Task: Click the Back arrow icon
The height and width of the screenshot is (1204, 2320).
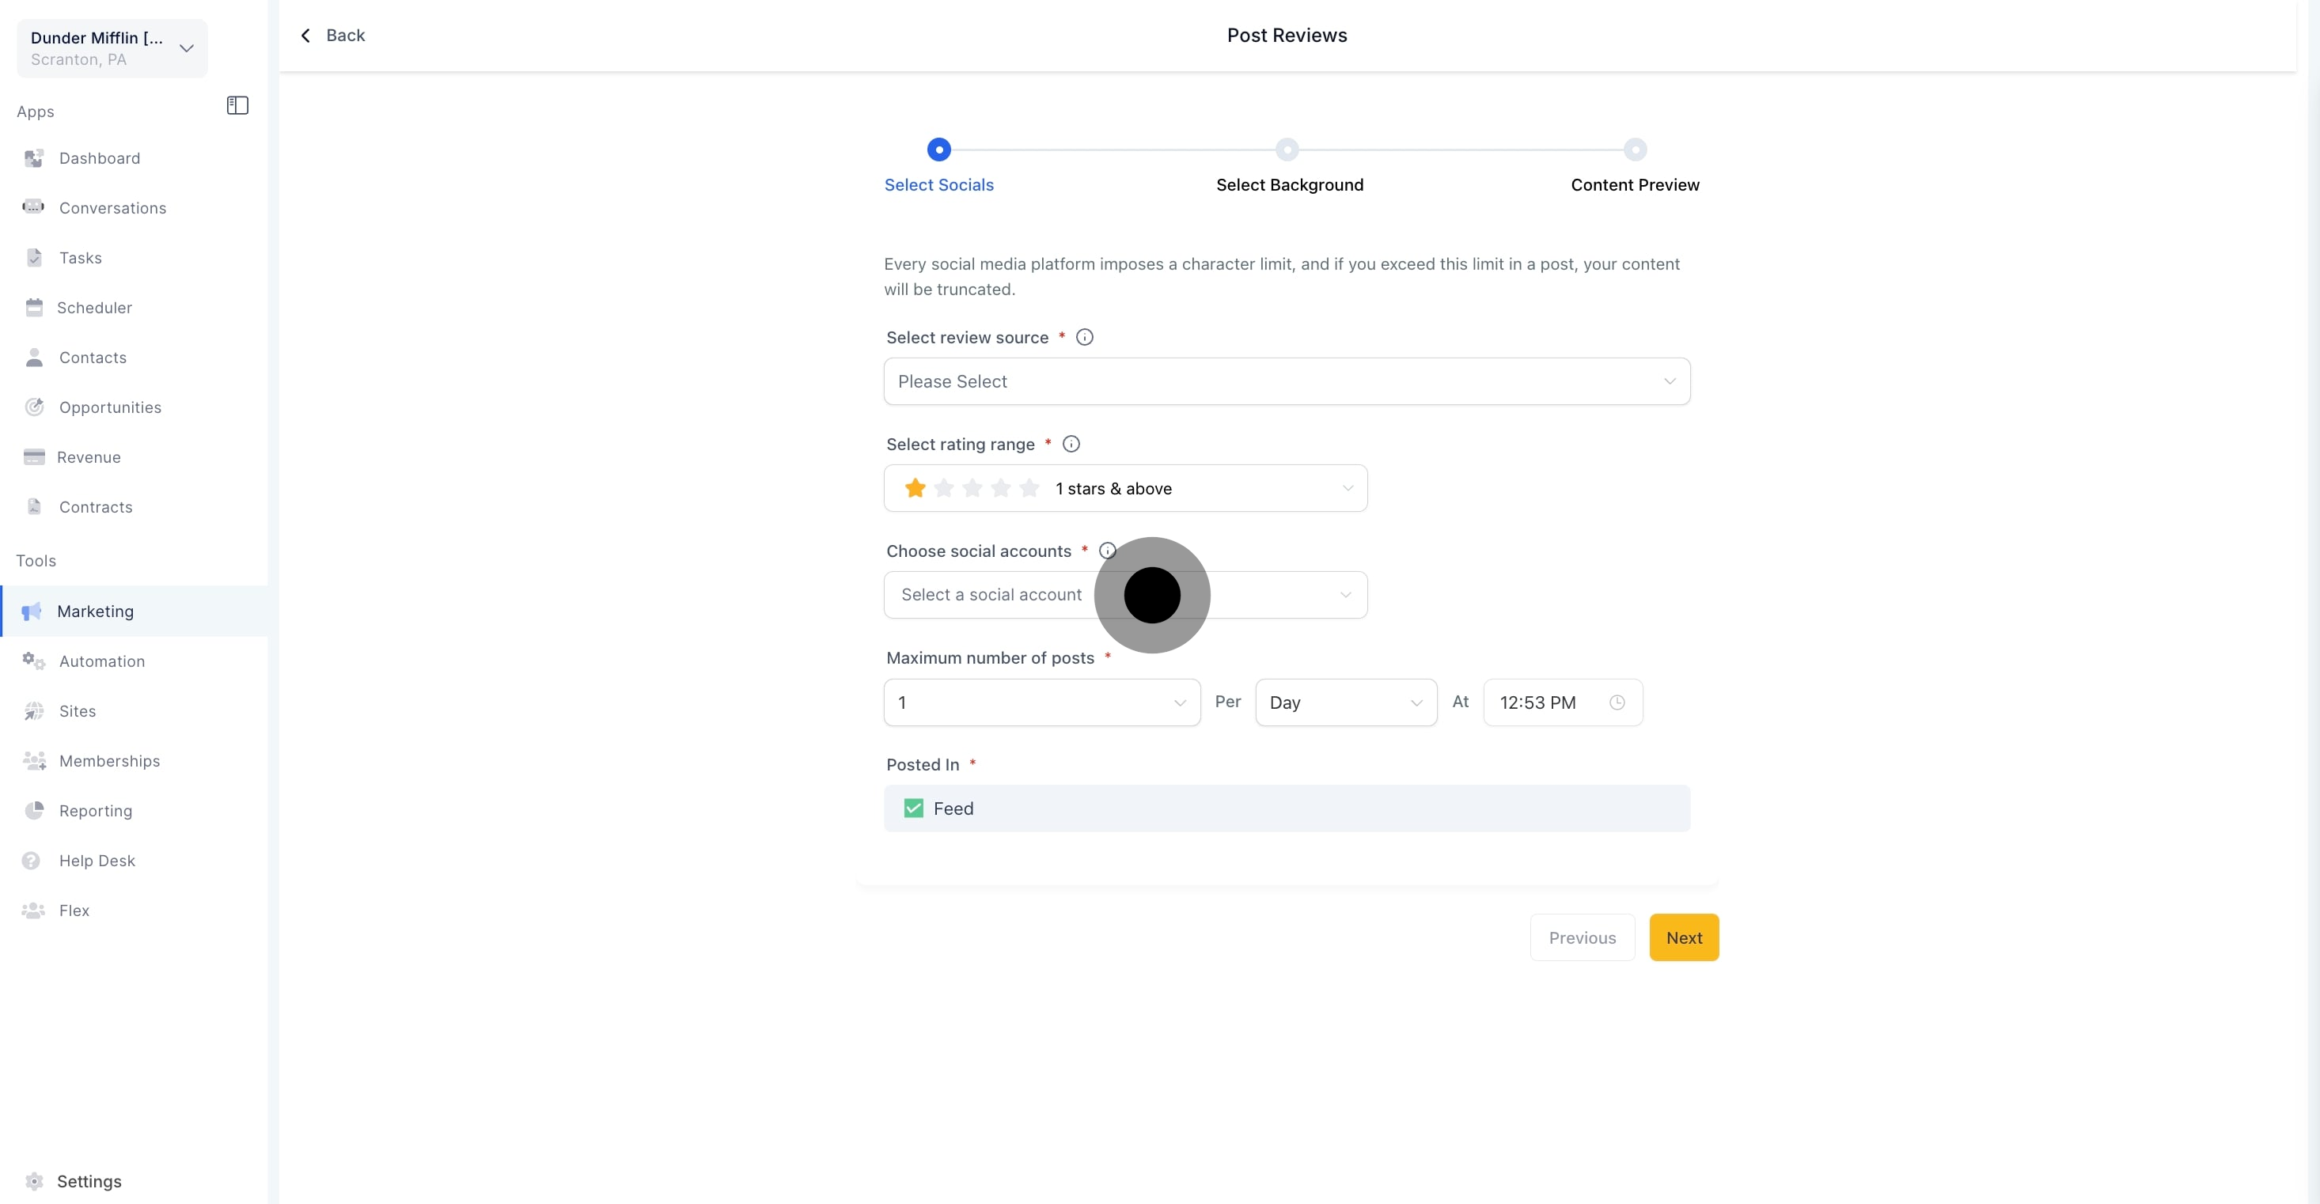Action: (306, 35)
